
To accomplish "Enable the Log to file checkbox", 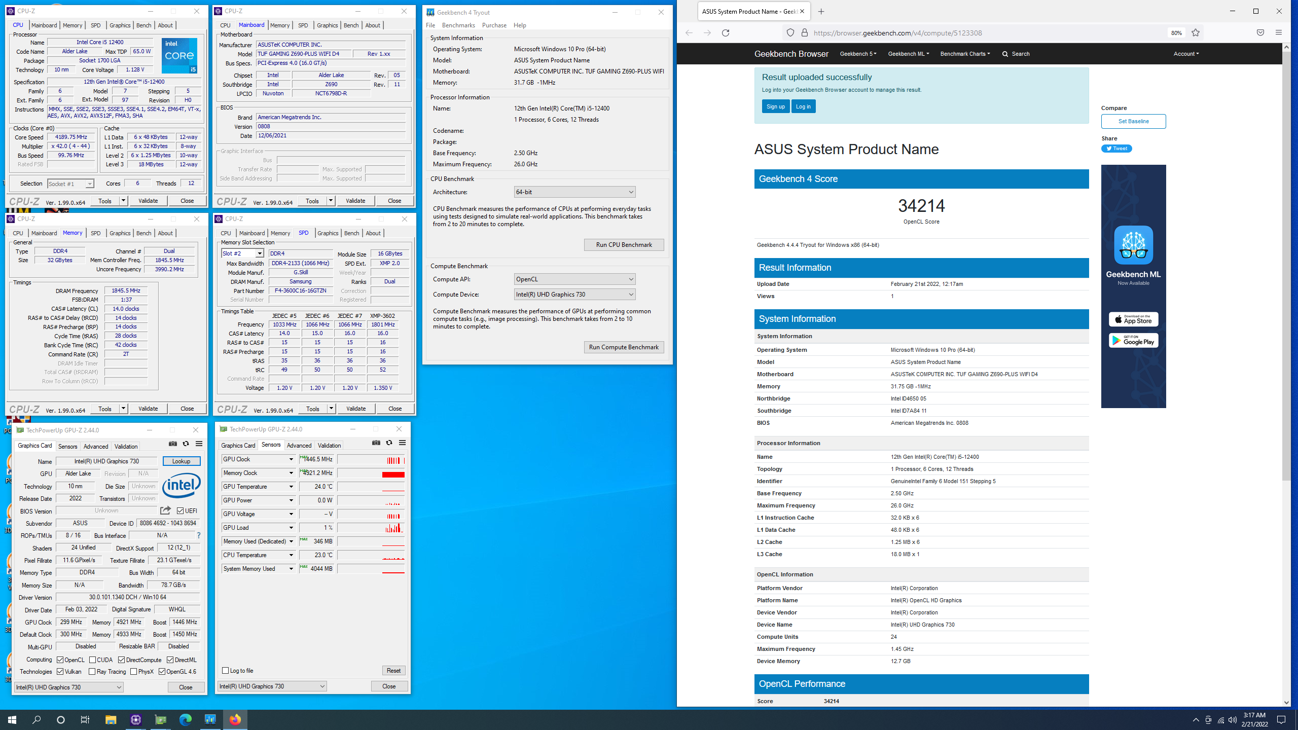I will (x=226, y=671).
